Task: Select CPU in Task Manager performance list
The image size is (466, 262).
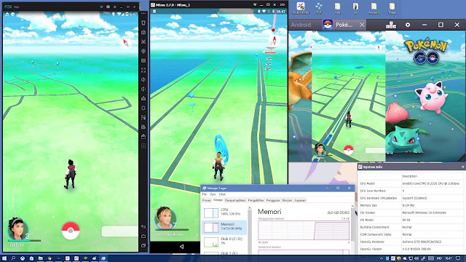Action: click(x=225, y=213)
